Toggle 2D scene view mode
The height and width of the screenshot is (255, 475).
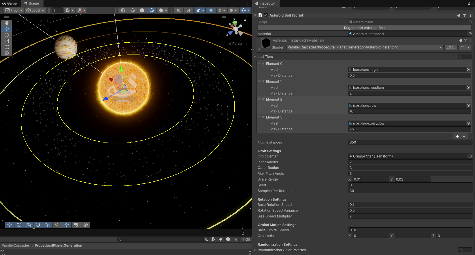(x=178, y=10)
